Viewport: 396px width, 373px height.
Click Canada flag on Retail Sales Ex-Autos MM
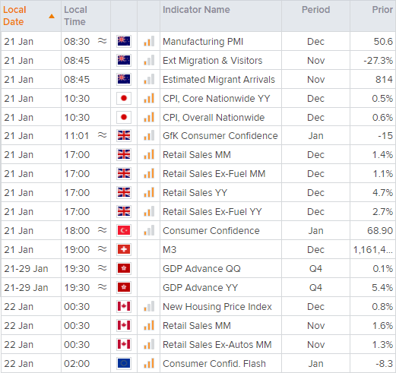(x=124, y=344)
